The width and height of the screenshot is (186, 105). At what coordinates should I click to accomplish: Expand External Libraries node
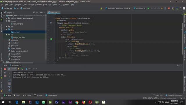tap(4, 62)
